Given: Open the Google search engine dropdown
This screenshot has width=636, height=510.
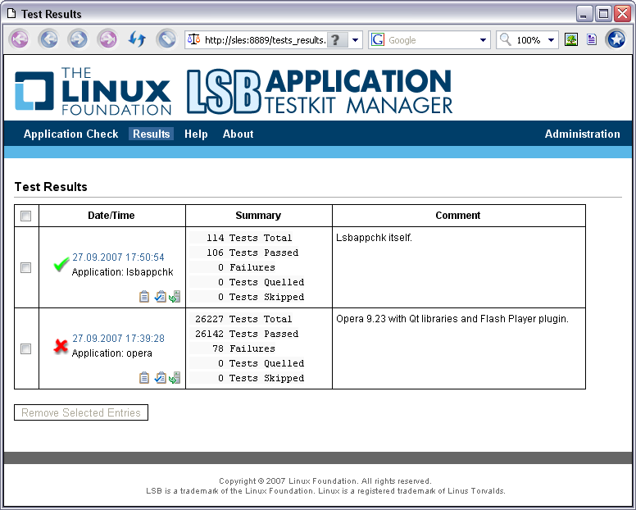Looking at the screenshot, I should pos(483,39).
